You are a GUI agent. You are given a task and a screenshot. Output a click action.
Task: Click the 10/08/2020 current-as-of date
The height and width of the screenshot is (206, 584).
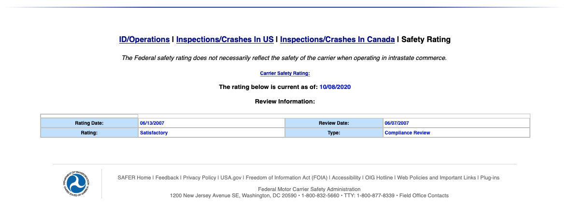(x=335, y=87)
